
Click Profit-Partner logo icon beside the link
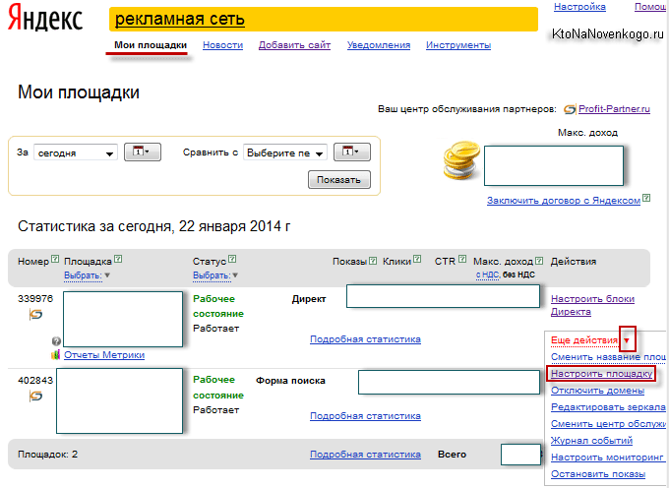coord(570,109)
